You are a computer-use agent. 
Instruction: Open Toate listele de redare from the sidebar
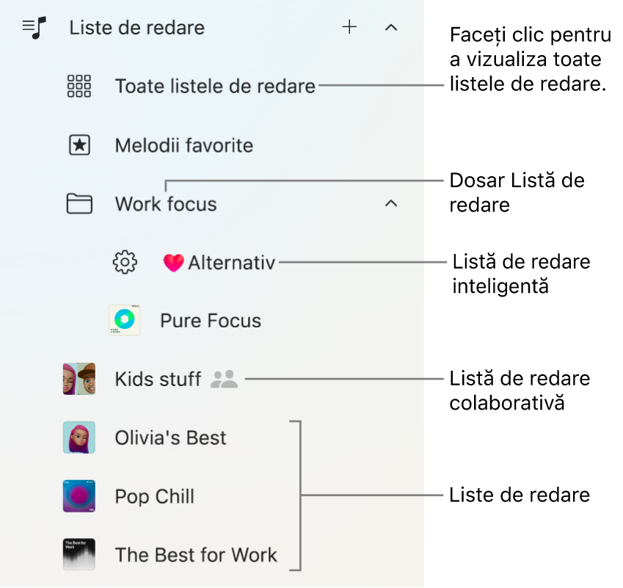(x=215, y=86)
